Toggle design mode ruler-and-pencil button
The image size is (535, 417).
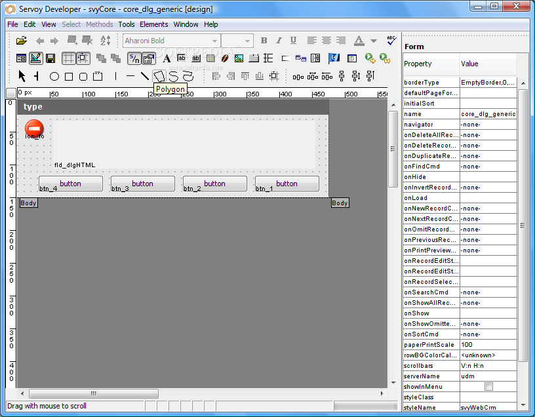click(36, 58)
